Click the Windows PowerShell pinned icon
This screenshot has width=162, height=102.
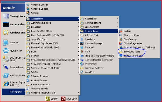click(x=6, y=75)
